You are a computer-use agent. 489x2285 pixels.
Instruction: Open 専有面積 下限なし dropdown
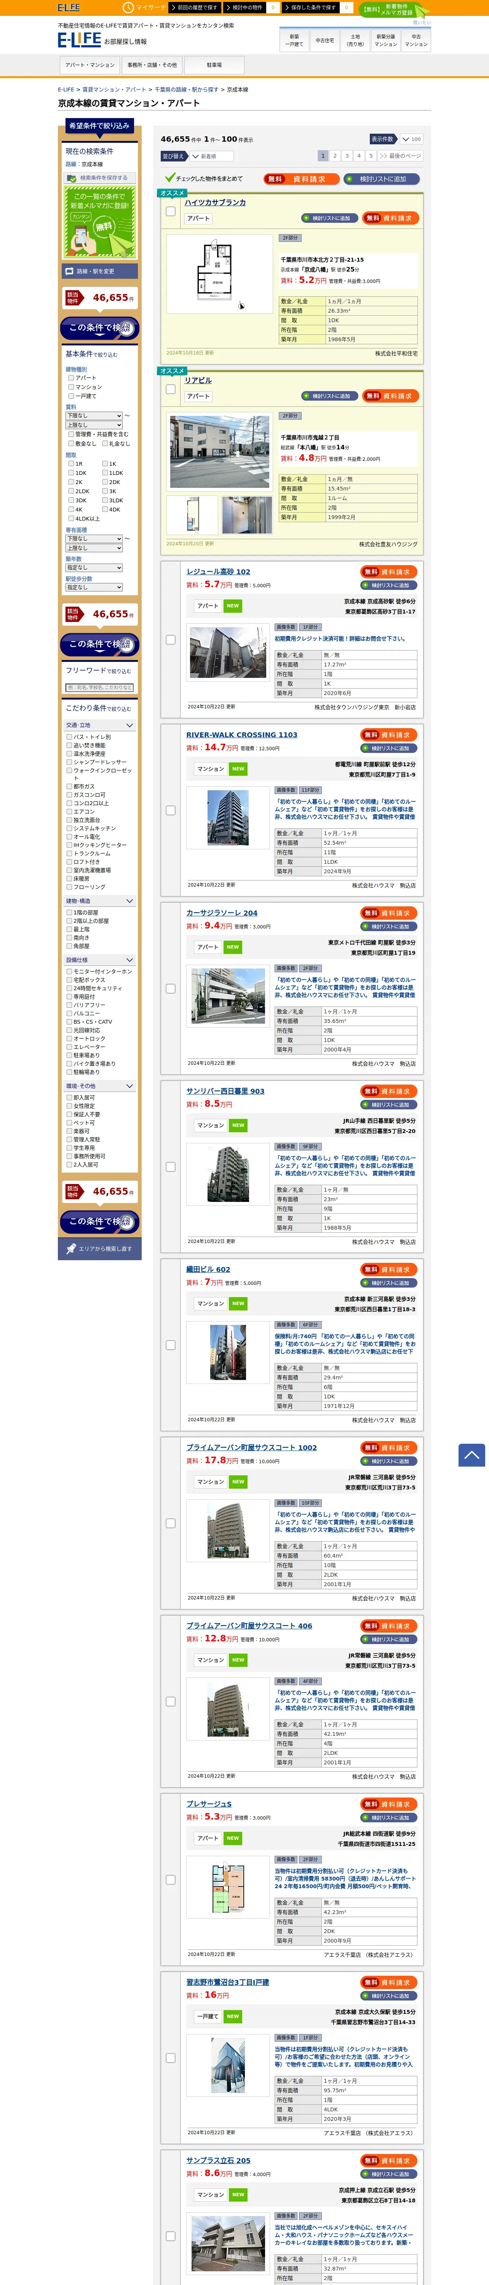pyautogui.click(x=94, y=538)
